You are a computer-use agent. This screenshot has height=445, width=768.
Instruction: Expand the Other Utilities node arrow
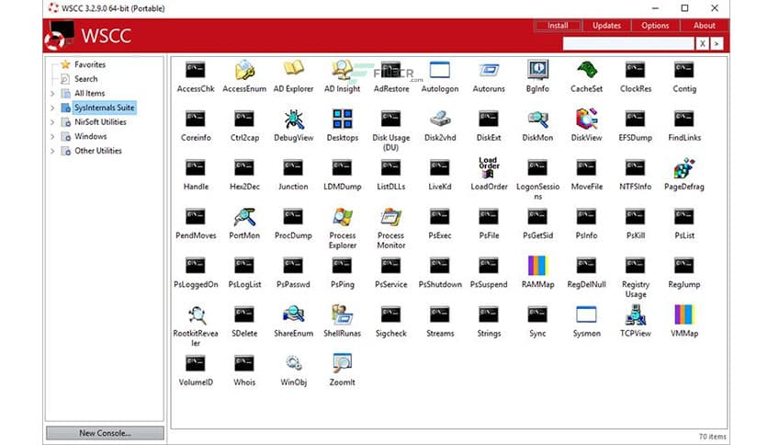pyautogui.click(x=52, y=151)
